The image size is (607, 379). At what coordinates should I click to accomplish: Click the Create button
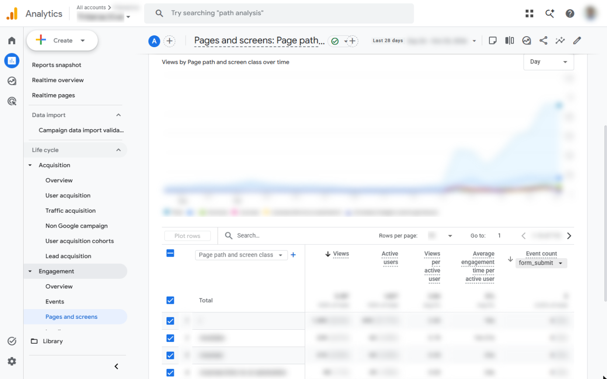click(x=62, y=41)
